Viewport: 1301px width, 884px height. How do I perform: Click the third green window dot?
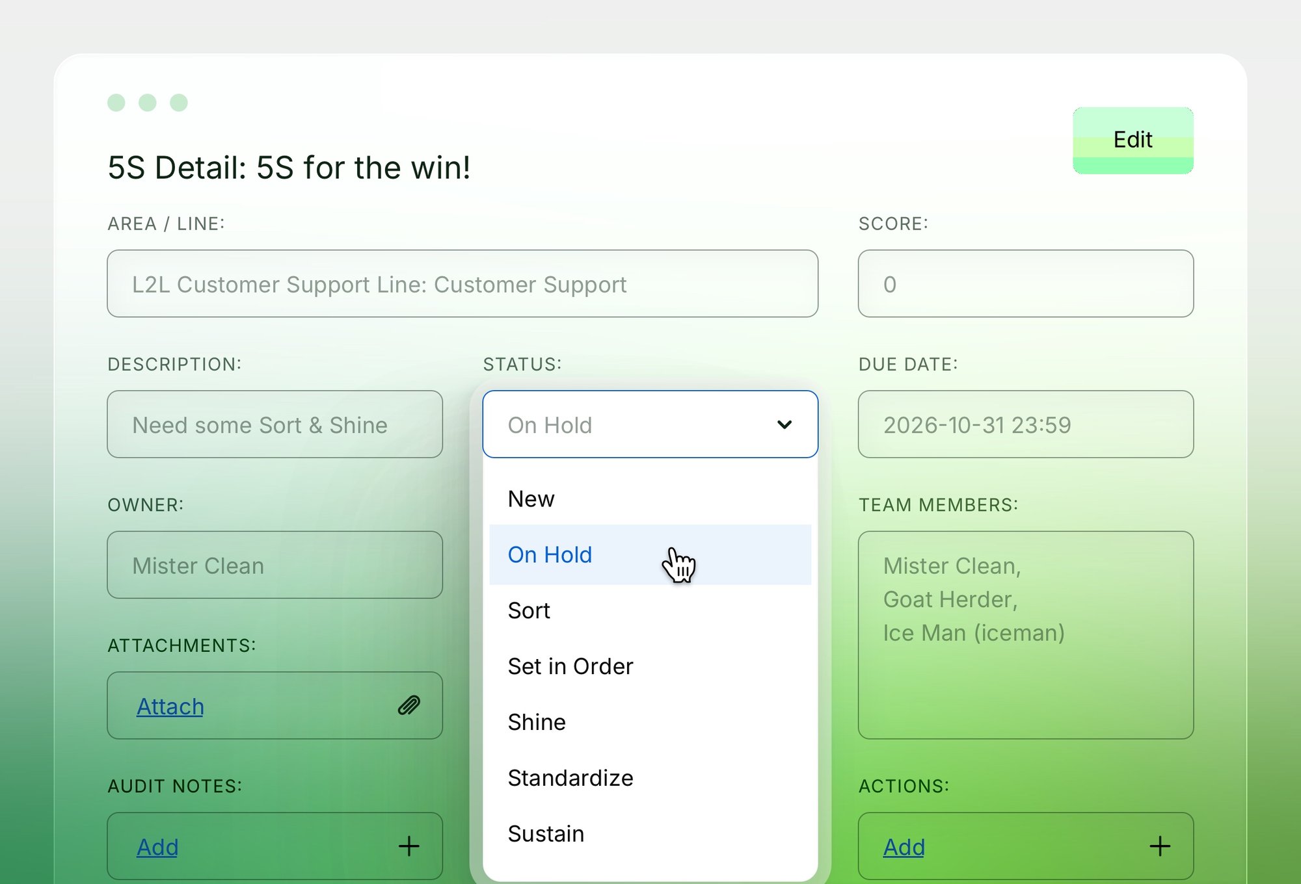pos(179,103)
